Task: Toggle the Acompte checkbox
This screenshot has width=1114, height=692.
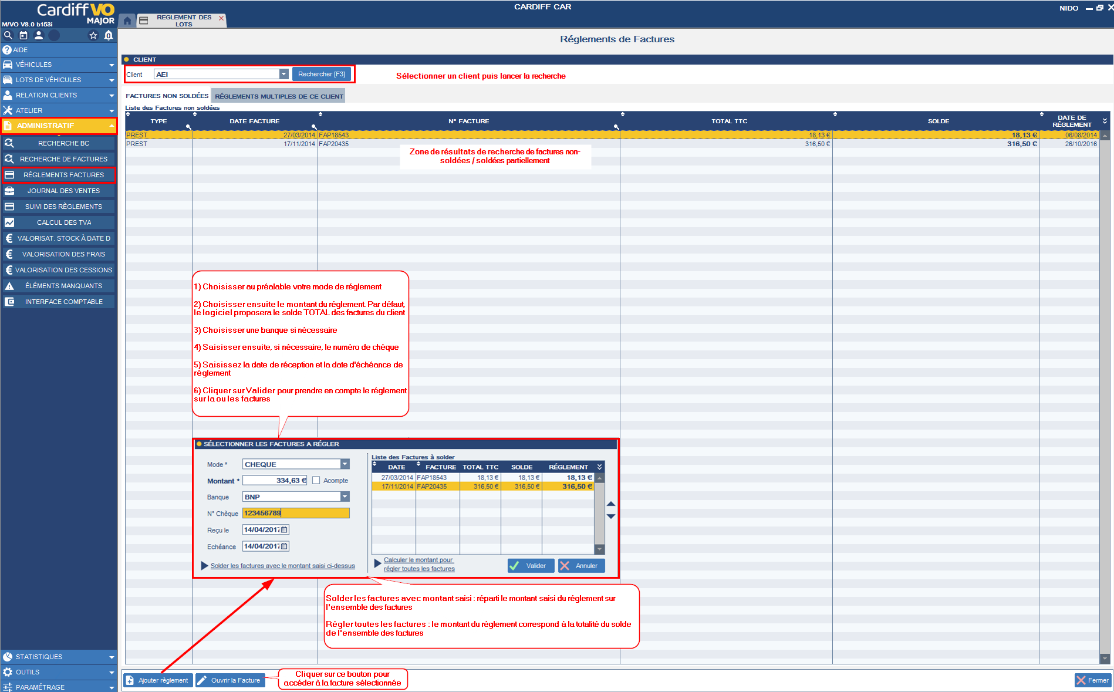Action: point(316,480)
